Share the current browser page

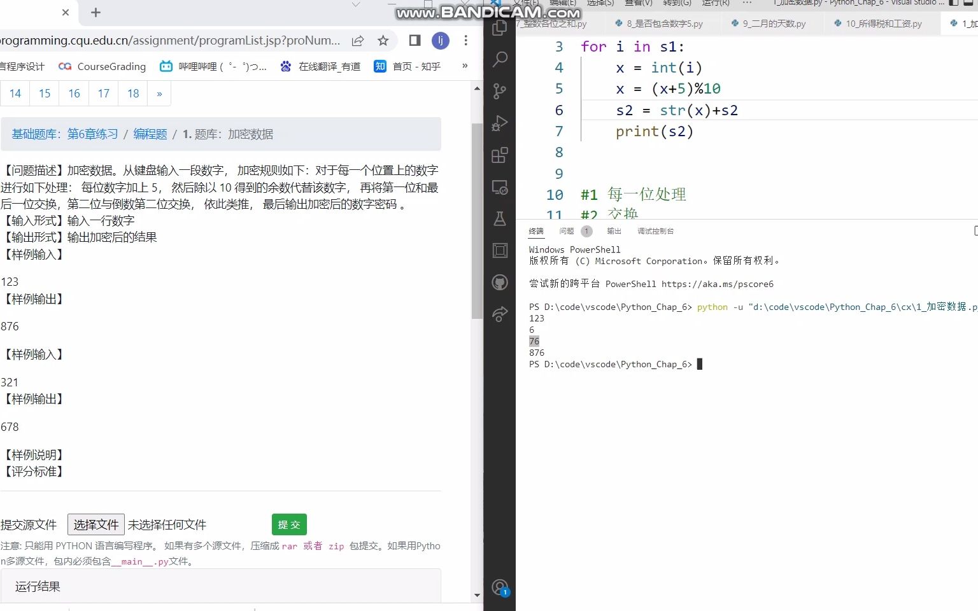click(x=358, y=41)
